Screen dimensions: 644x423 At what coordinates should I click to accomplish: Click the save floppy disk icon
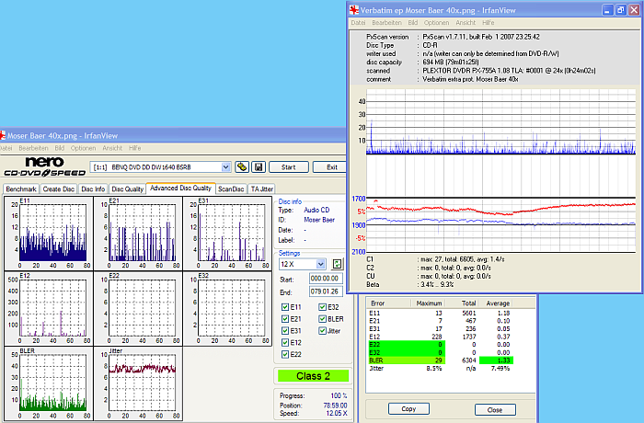pos(259,167)
